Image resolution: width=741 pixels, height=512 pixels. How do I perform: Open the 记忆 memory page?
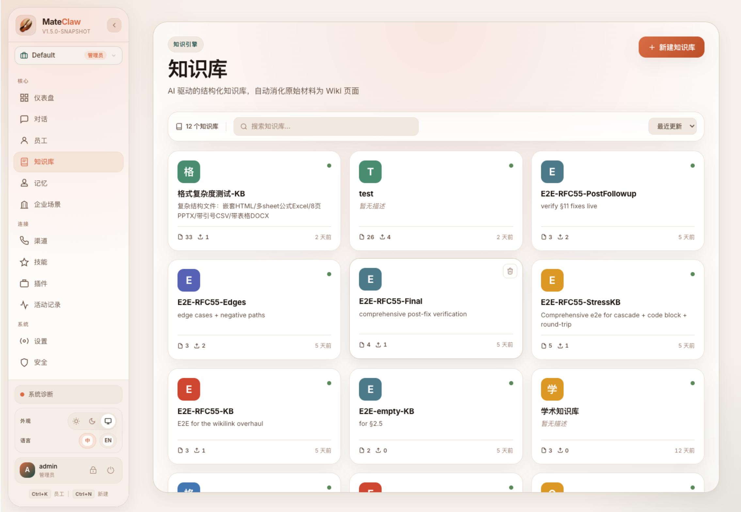(x=68, y=183)
